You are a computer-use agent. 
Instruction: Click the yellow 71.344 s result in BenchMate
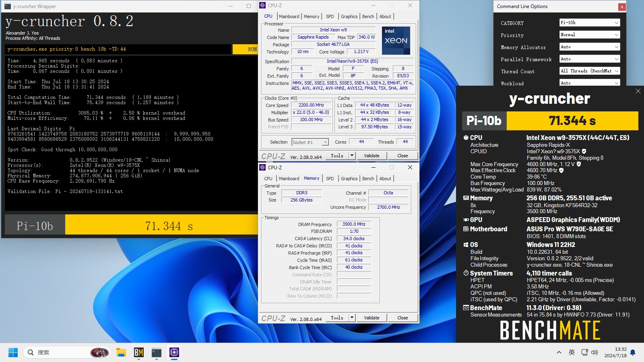[x=572, y=121]
